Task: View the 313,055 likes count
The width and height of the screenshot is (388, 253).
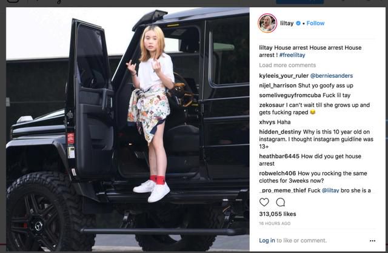Action: (x=278, y=214)
